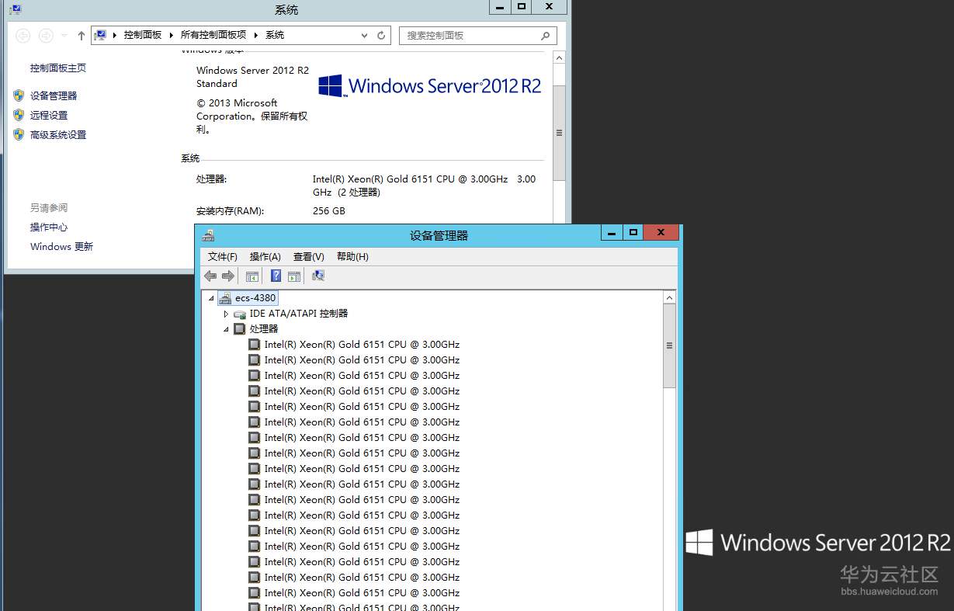Collapse the ecs-4380 root node

(x=211, y=298)
